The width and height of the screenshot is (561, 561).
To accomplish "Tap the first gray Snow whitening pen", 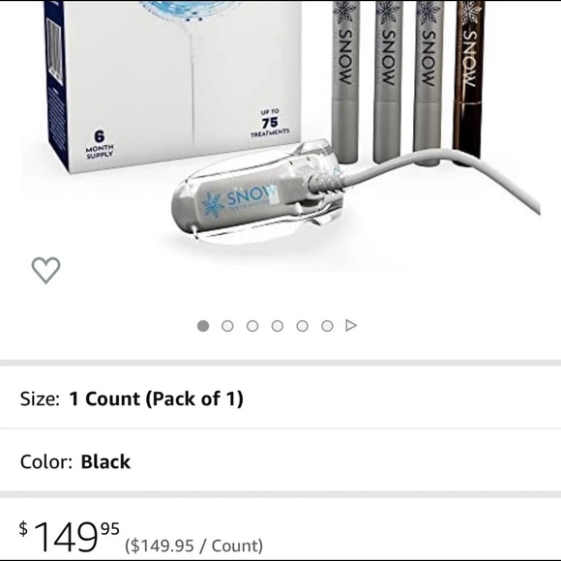I will point(345,81).
